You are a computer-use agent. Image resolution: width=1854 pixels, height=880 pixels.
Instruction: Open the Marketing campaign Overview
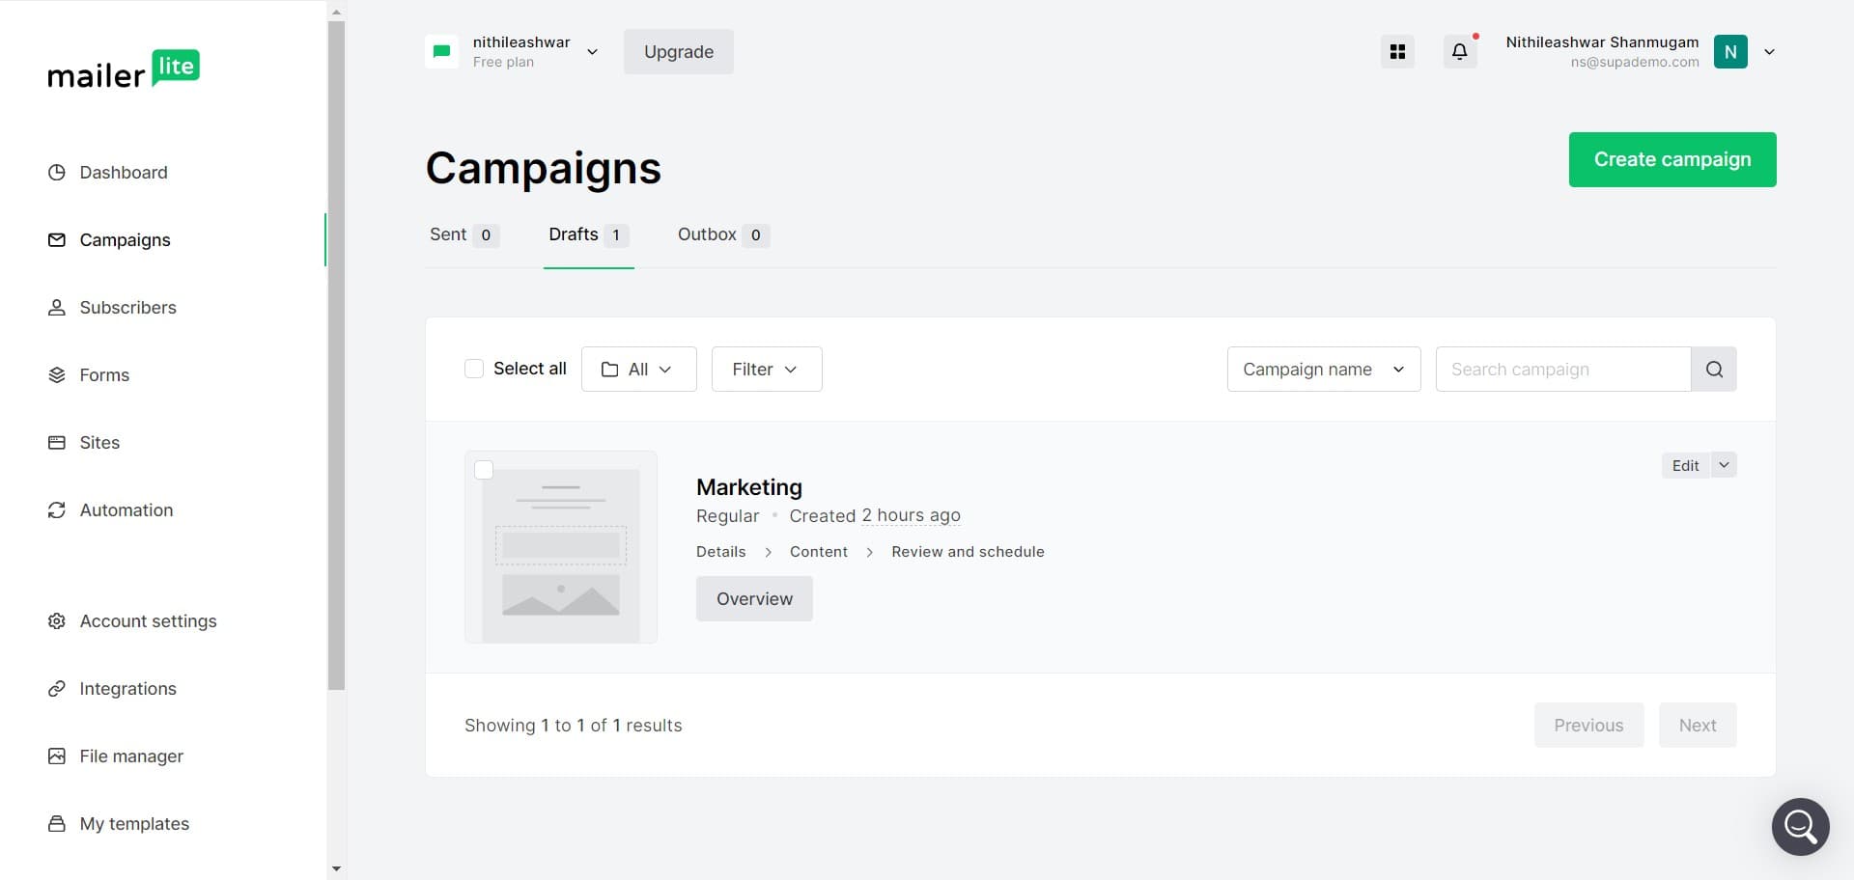point(754,598)
